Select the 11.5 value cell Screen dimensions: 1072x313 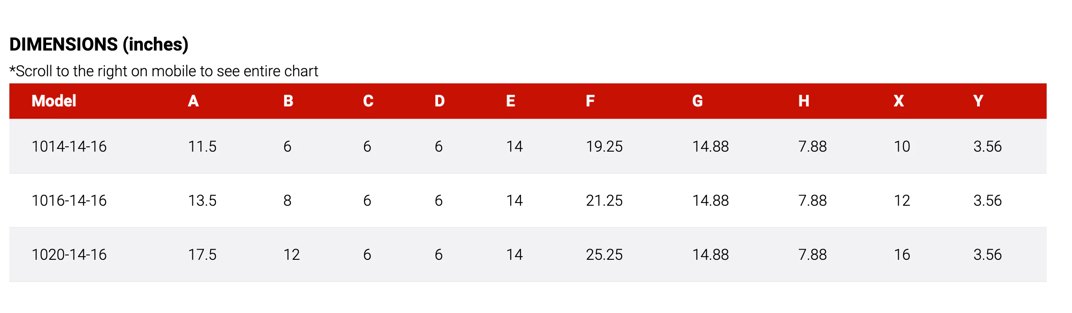tap(202, 146)
